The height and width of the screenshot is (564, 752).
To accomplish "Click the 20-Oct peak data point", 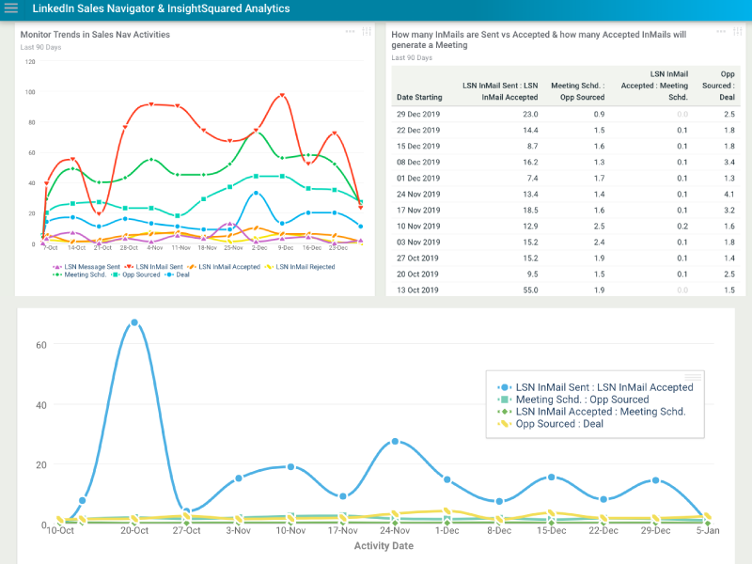I will (x=134, y=322).
